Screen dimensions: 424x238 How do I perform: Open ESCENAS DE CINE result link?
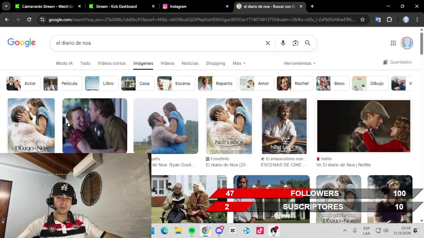click(284, 165)
